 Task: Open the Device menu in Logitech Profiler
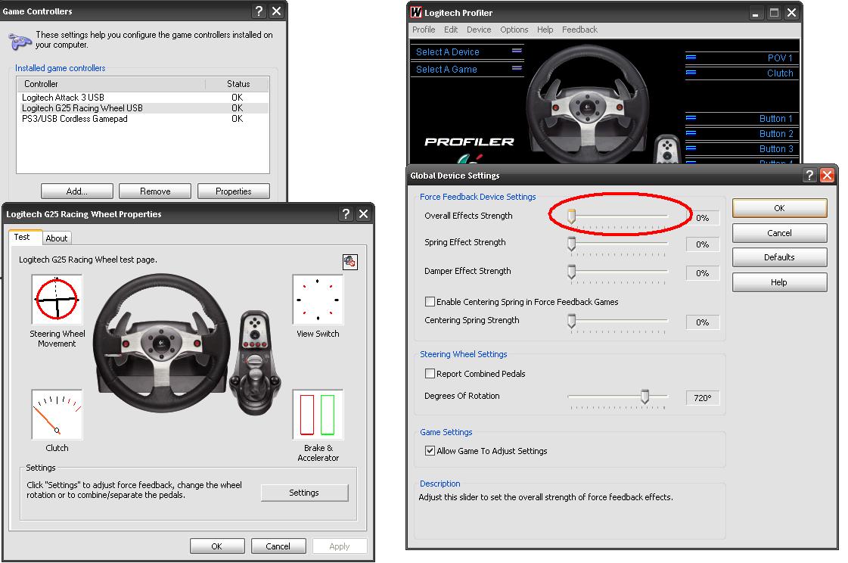coord(479,30)
